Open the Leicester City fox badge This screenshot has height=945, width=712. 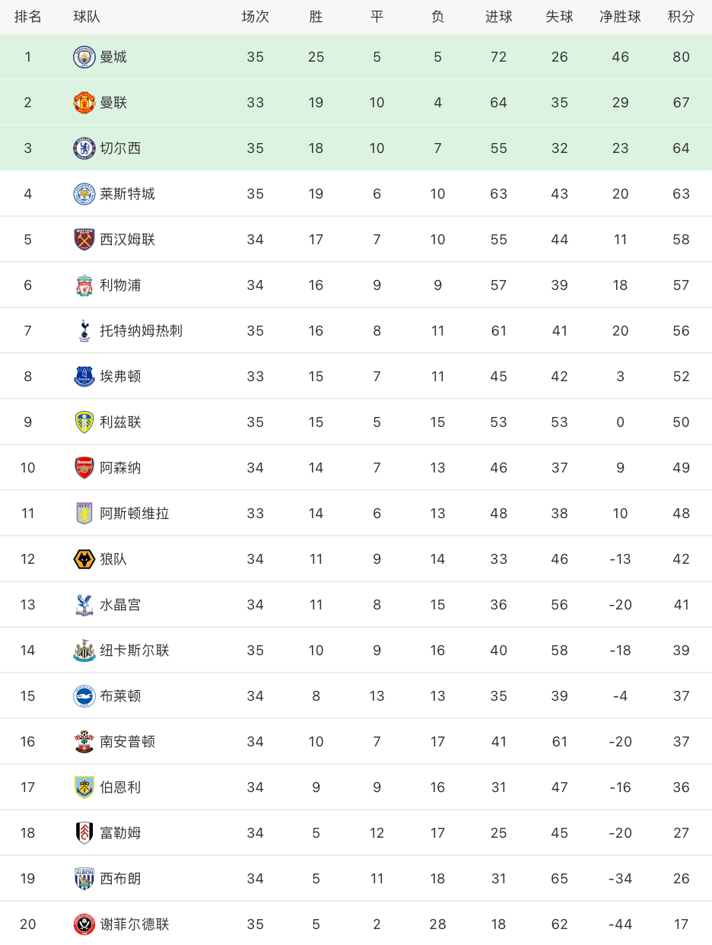[x=84, y=194]
